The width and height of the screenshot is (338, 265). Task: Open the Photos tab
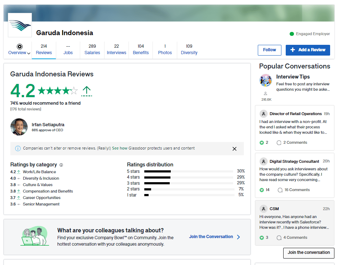click(165, 50)
